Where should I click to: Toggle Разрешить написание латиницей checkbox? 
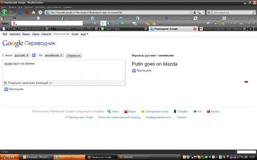pyautogui.click(x=5, y=83)
